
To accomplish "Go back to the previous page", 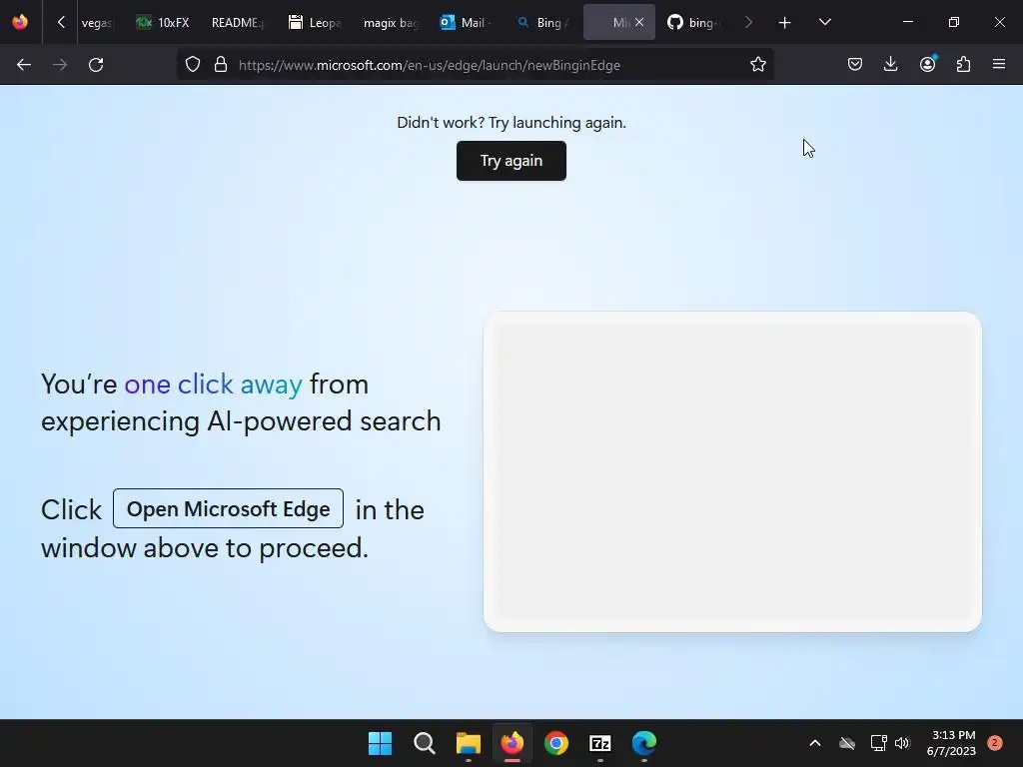I will pyautogui.click(x=24, y=65).
